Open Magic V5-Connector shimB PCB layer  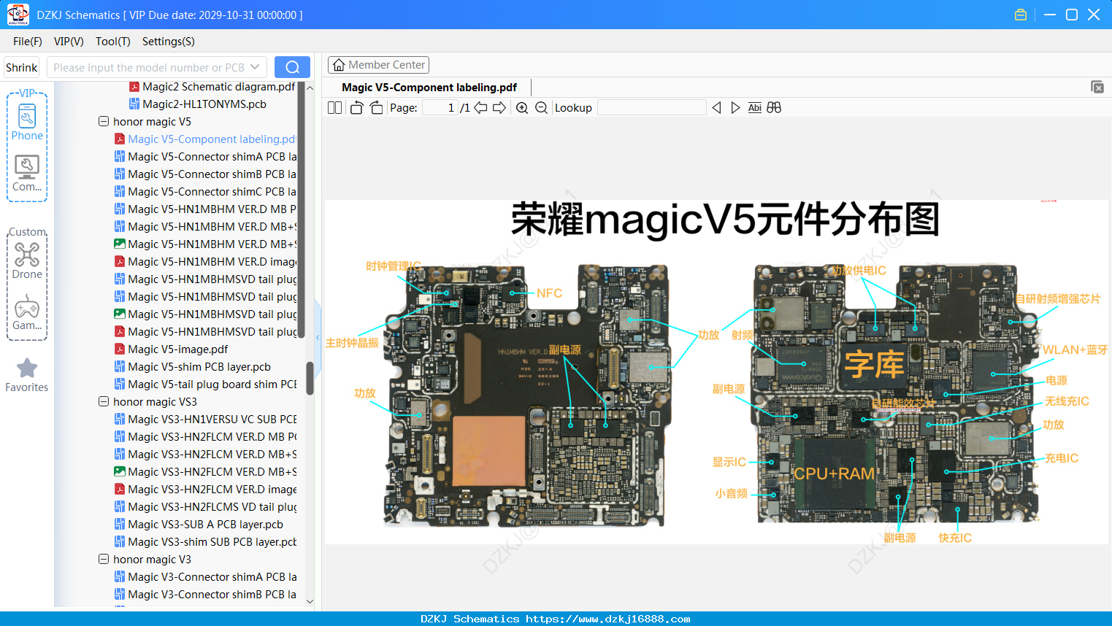tap(205, 174)
